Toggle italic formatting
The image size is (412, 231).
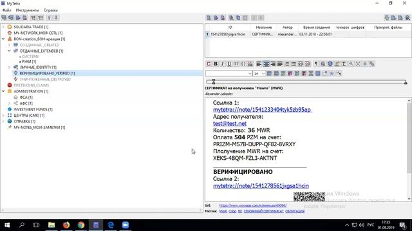coord(222,64)
